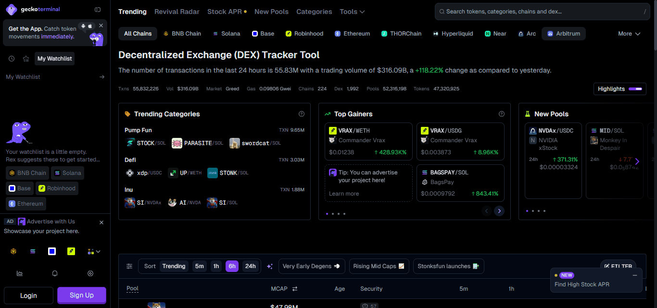Collapse the sidebar with the panel icon
This screenshot has height=308, width=657.
98,9
